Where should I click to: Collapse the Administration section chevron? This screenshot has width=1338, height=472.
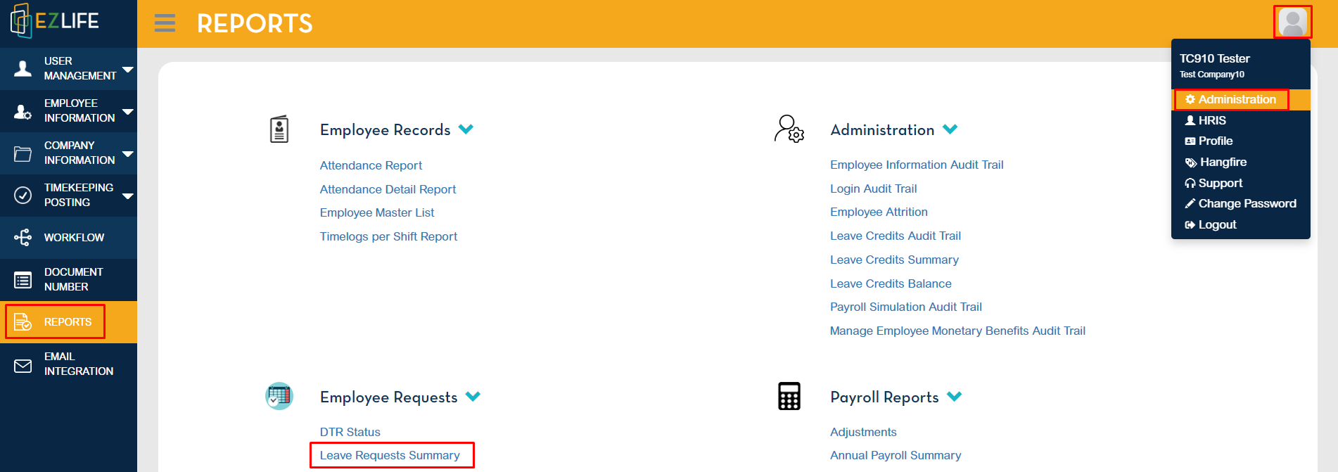(950, 129)
